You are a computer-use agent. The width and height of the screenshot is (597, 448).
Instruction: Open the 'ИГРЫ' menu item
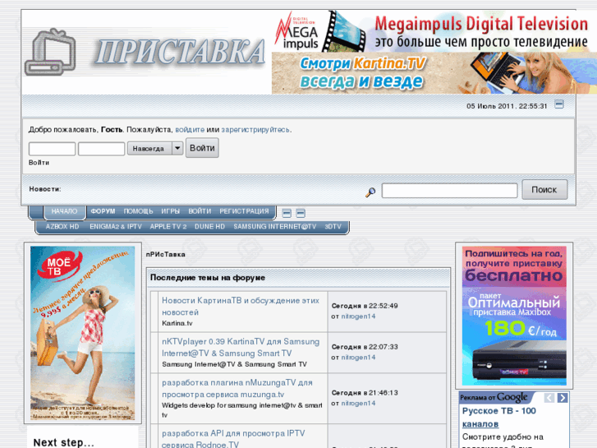tap(170, 211)
